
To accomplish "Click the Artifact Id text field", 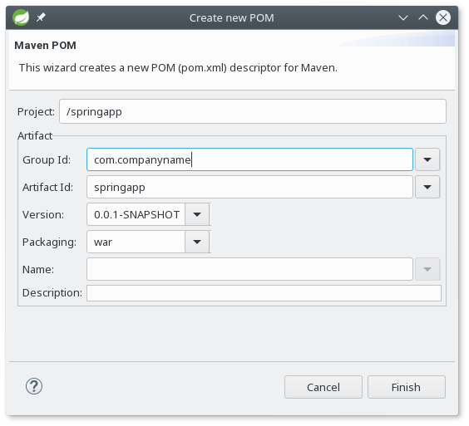I will [249, 187].
